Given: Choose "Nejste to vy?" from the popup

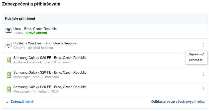Looking at the screenshot, I should (197, 55).
